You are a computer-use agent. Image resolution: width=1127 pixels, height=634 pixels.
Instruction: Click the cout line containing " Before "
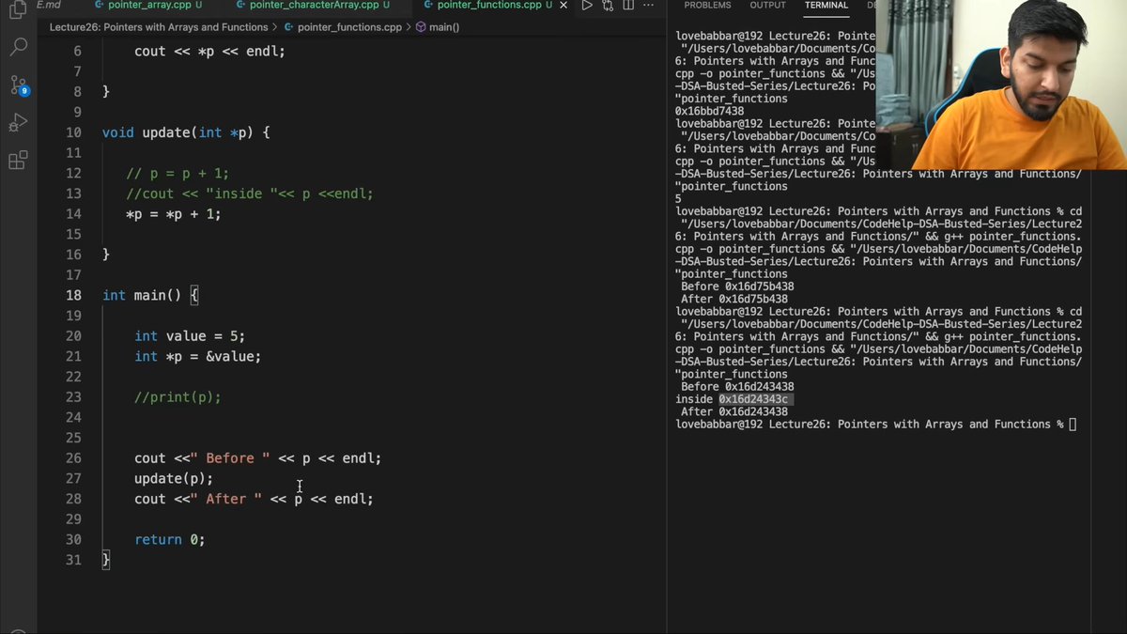pos(258,458)
